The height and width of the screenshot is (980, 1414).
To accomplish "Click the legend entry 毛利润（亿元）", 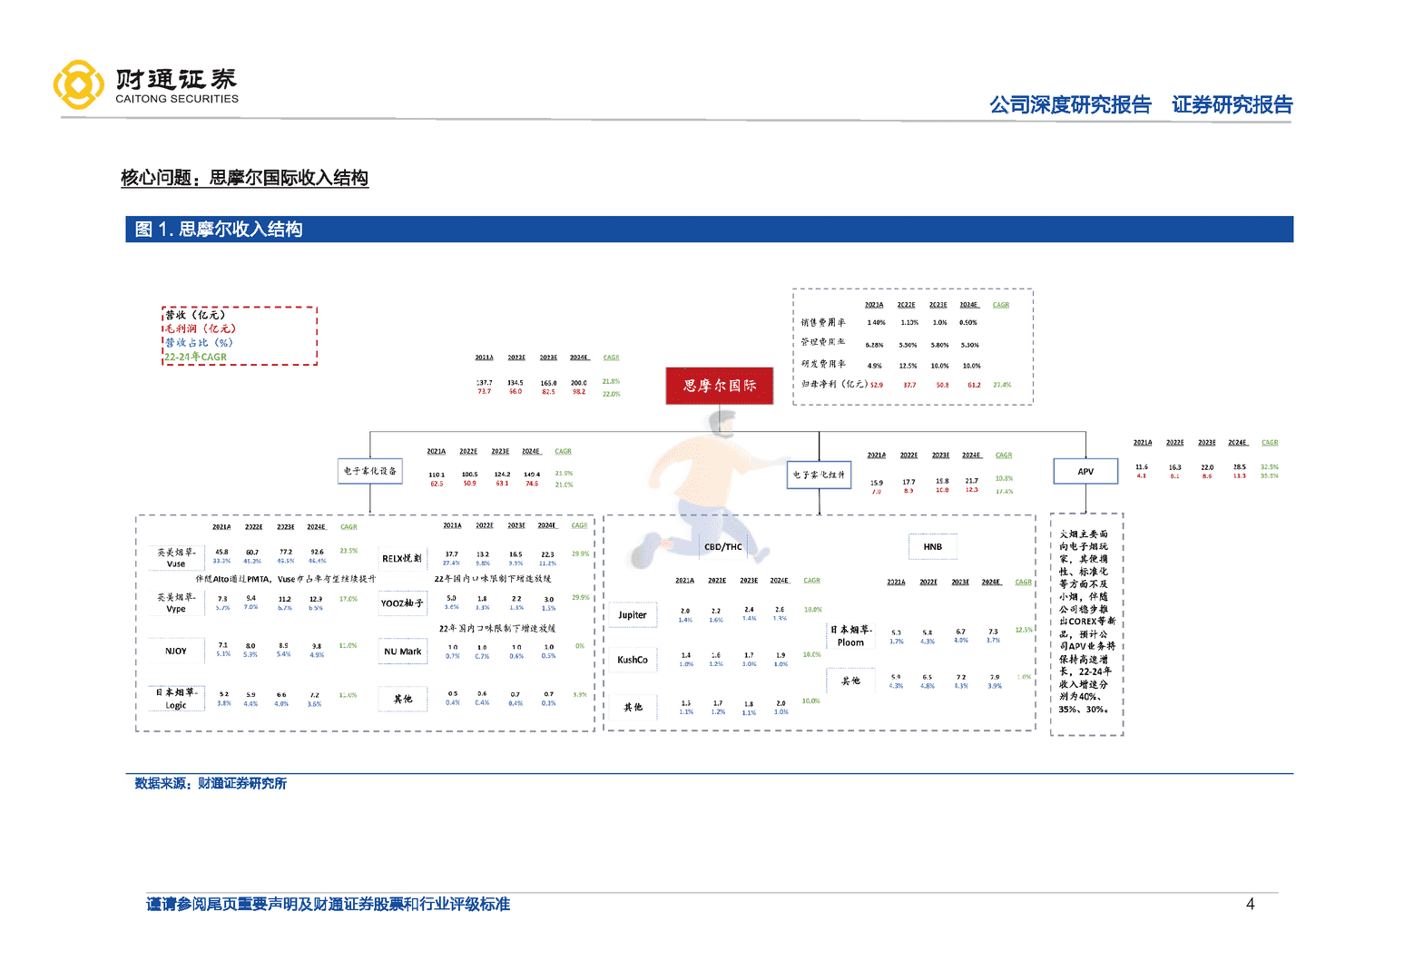I will pyautogui.click(x=201, y=328).
